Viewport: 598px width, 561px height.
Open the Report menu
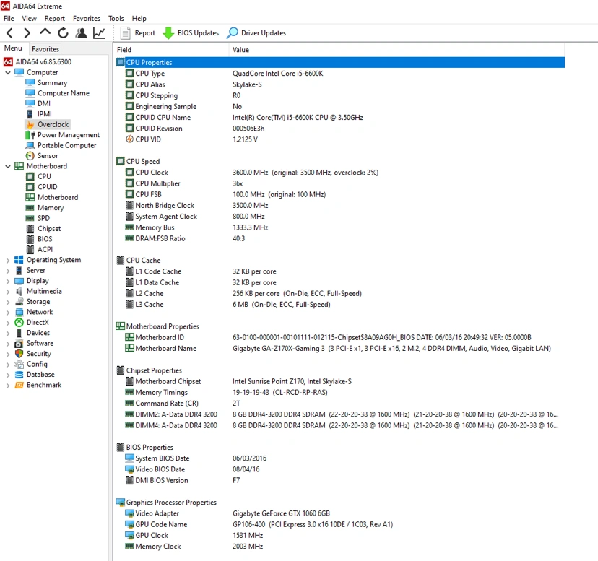[x=55, y=18]
